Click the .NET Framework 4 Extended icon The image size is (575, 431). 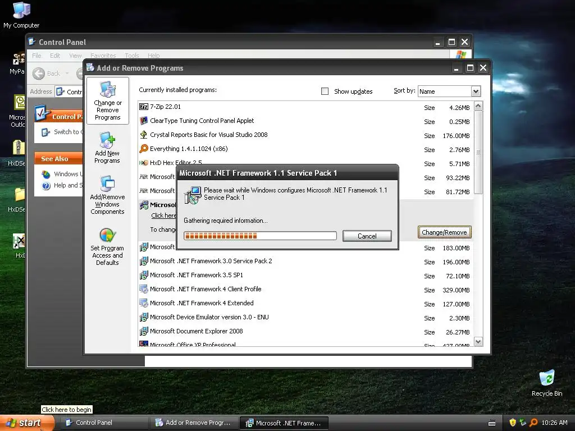click(144, 303)
